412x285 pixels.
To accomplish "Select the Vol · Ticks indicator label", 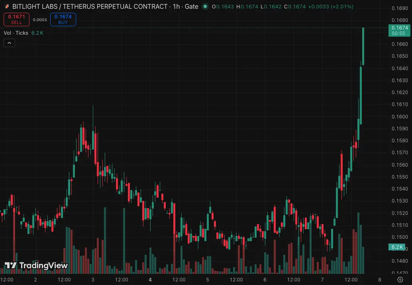I will click(x=16, y=33).
